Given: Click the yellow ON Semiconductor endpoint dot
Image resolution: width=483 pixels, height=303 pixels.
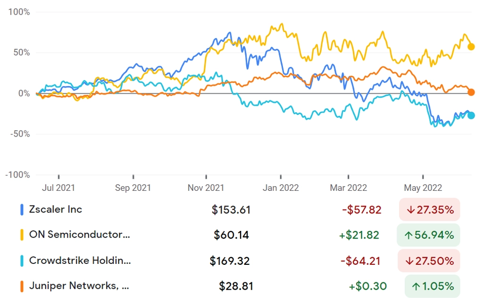Looking at the screenshot, I should pos(471,47).
